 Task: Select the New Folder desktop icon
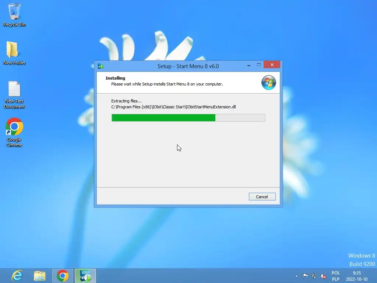point(14,53)
